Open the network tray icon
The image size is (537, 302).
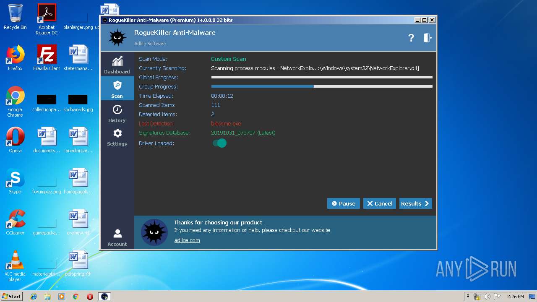[477, 297]
